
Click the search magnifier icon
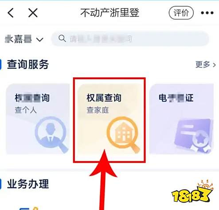[62, 39]
